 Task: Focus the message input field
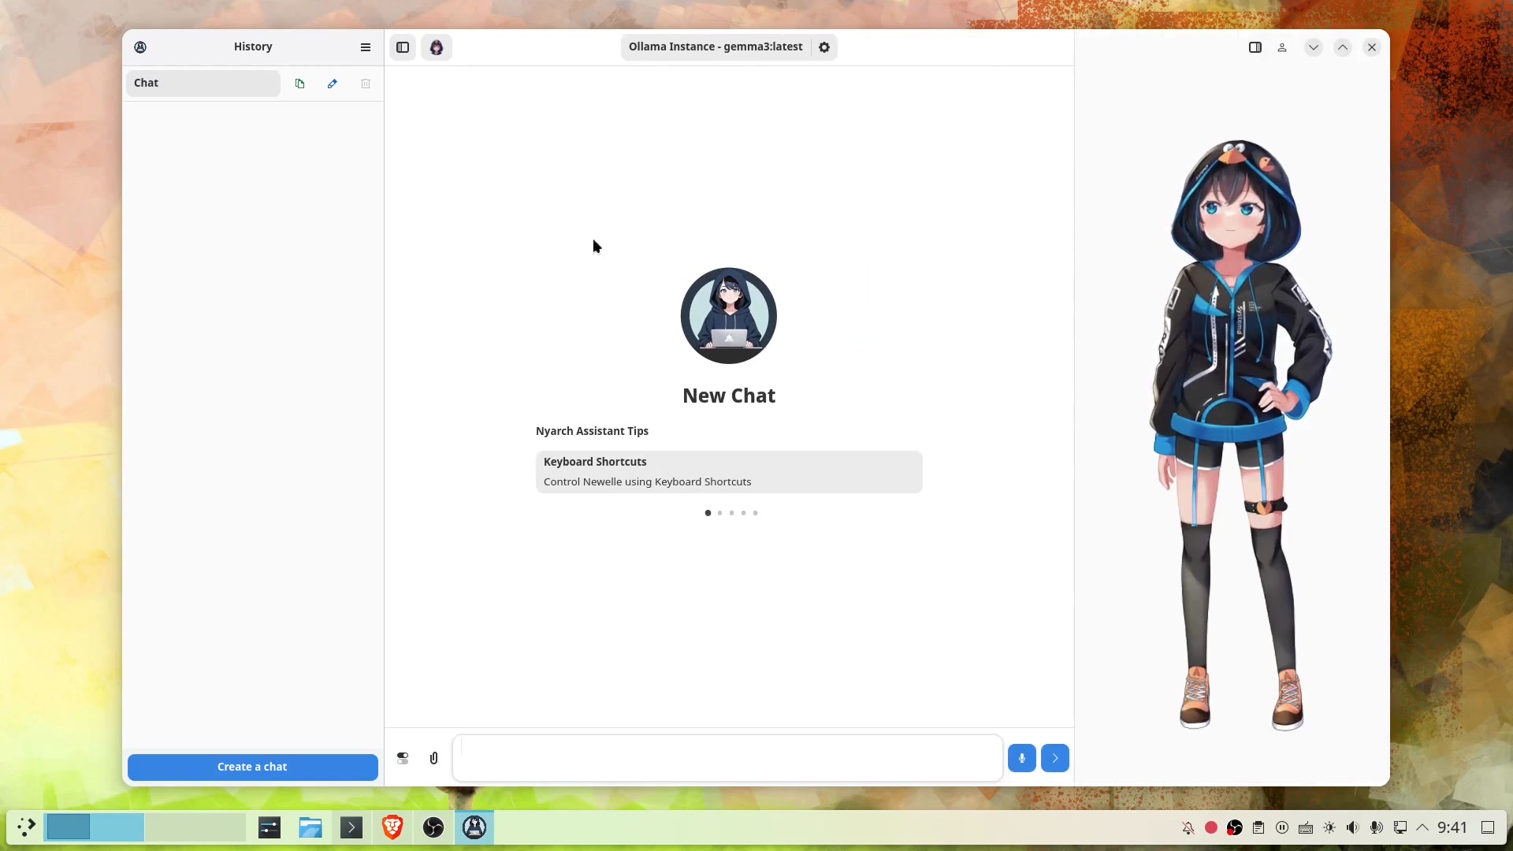click(x=727, y=758)
